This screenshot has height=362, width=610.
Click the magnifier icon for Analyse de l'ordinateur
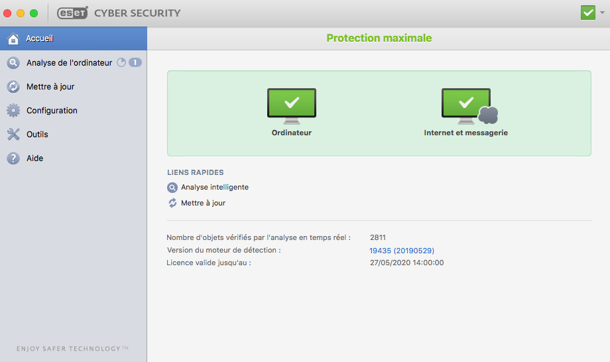[x=13, y=62]
